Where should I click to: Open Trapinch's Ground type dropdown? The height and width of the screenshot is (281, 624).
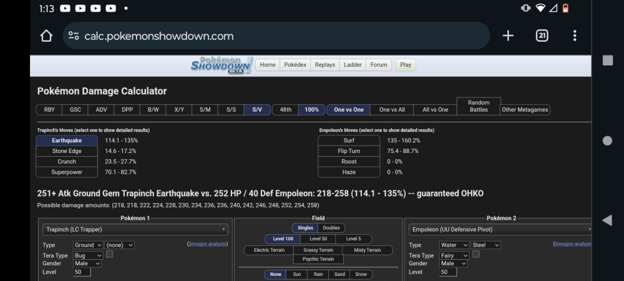click(x=88, y=245)
